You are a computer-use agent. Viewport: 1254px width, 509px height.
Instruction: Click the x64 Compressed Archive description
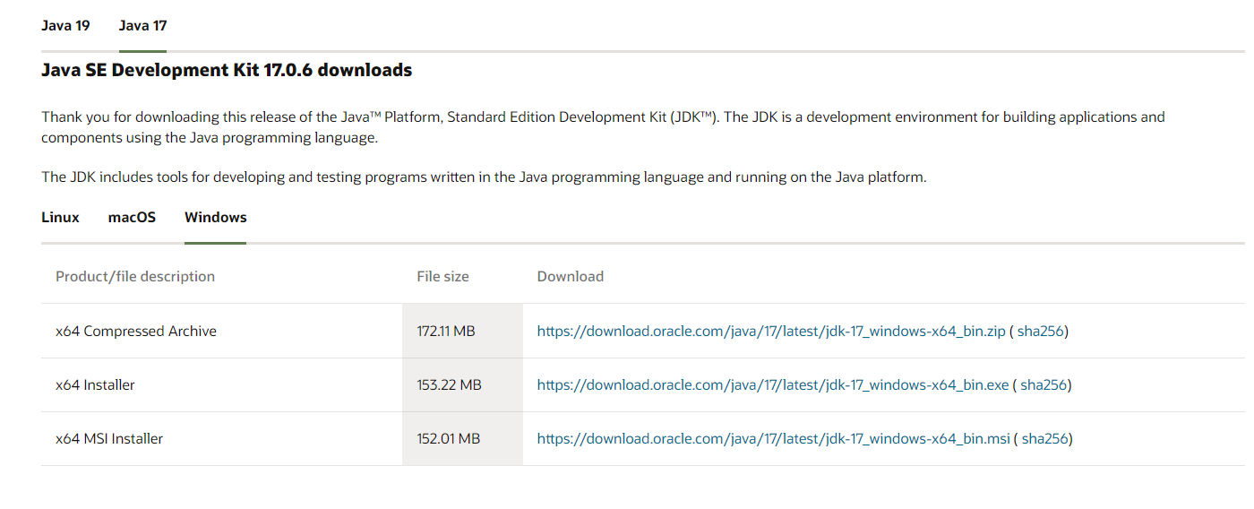(136, 331)
